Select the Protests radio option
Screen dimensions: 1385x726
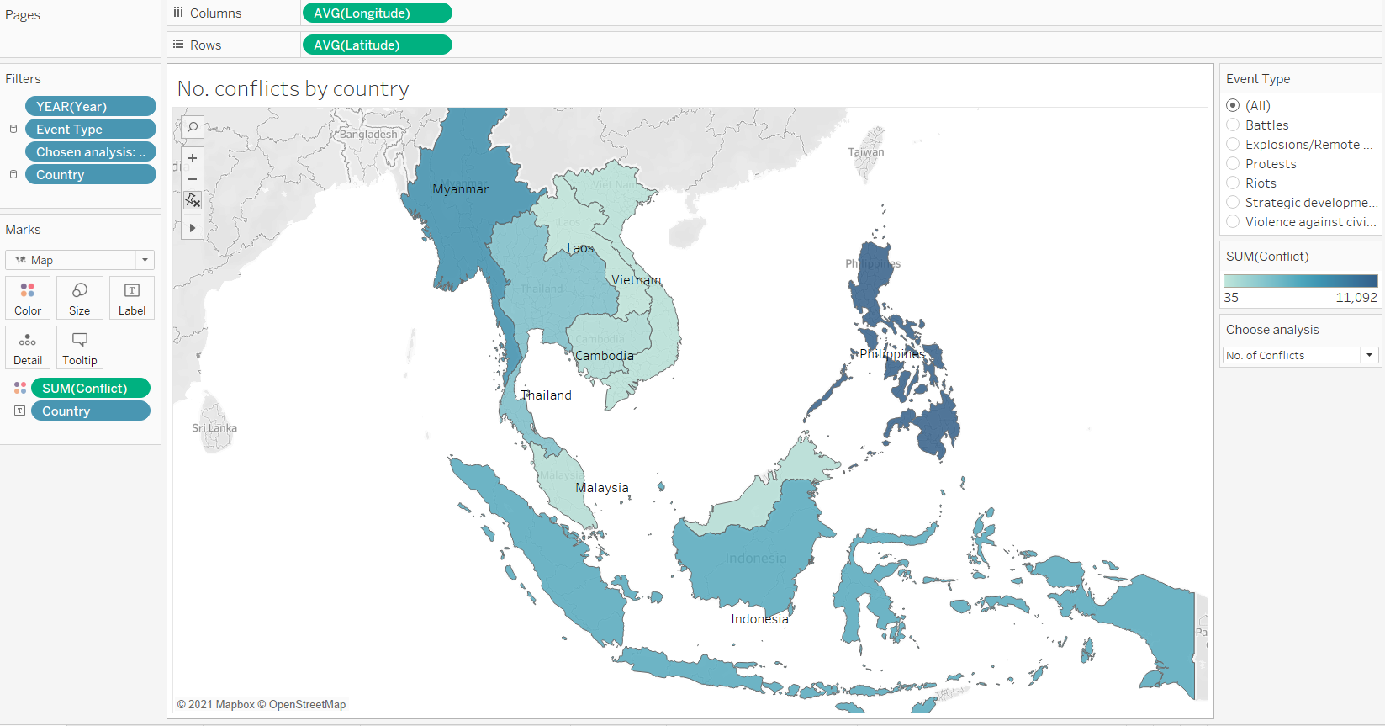click(x=1233, y=164)
